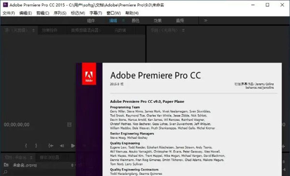Image resolution: width=290 pixels, height=176 pixels.
Task: Click the 未命名.prproj file name
Action: coord(25,165)
